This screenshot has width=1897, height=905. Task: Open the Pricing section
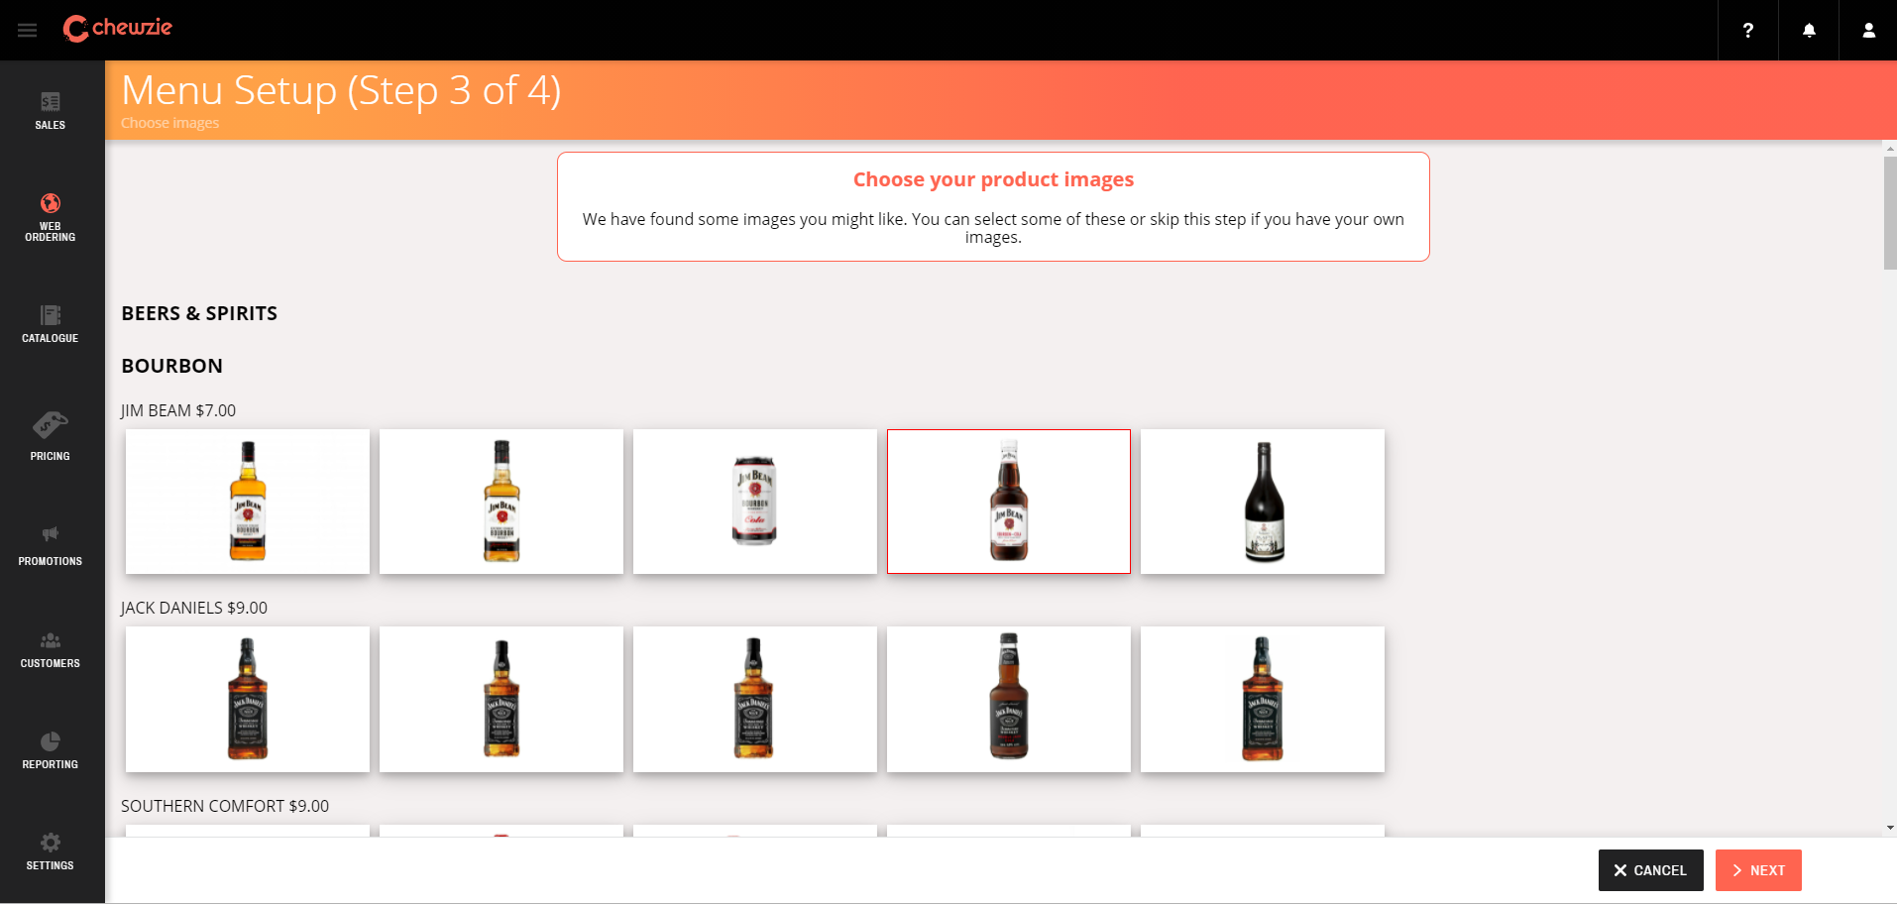(51, 436)
